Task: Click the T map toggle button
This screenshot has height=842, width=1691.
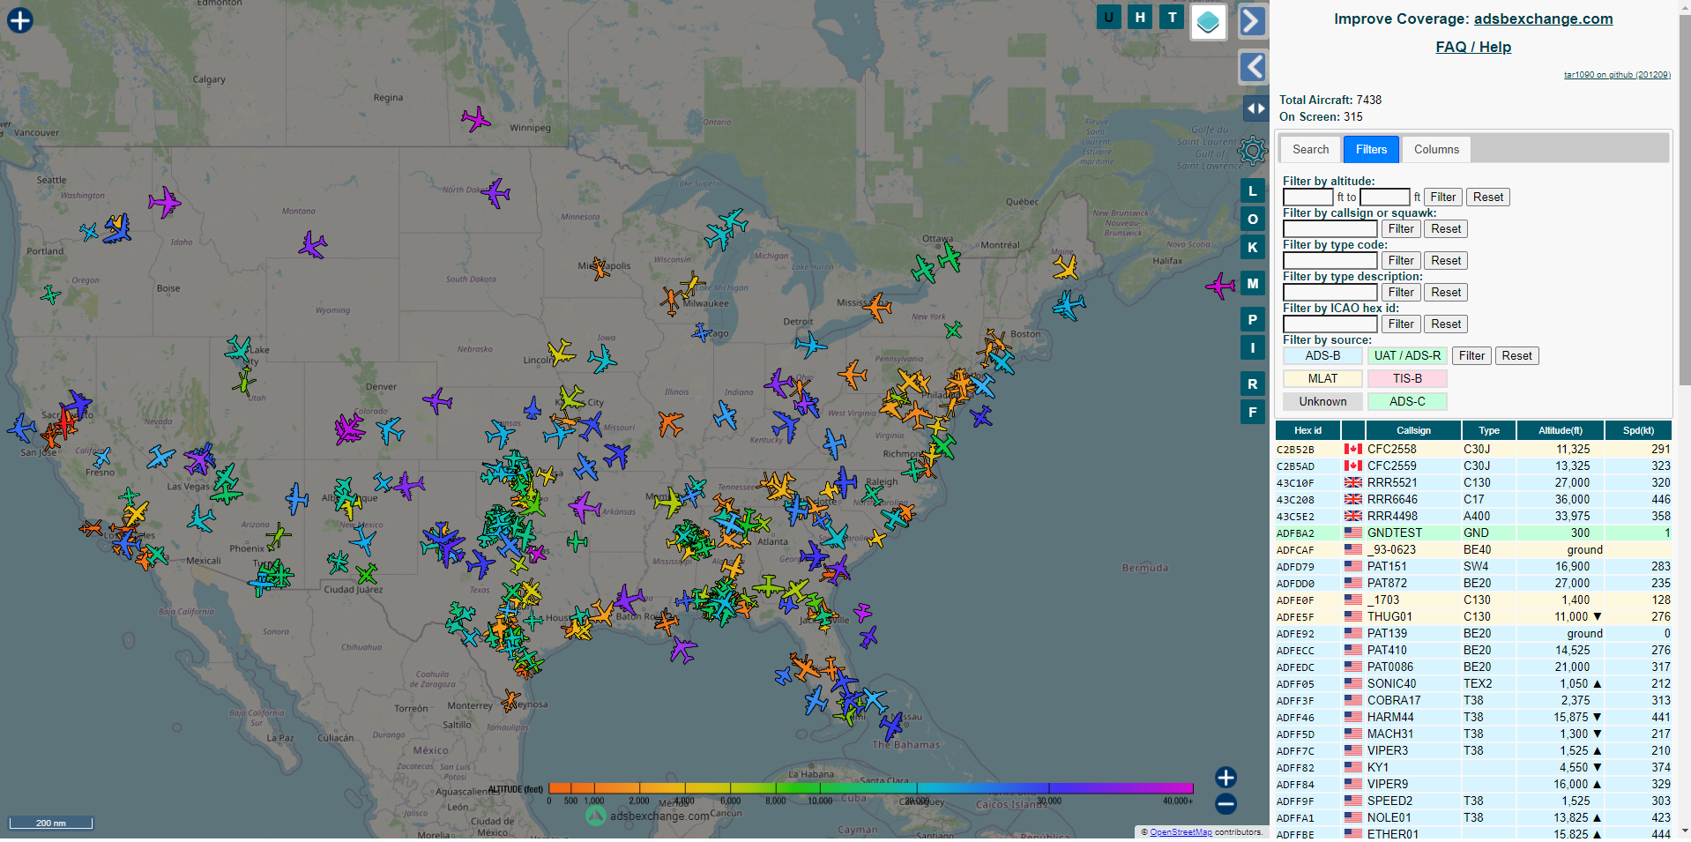Action: coord(1172,17)
